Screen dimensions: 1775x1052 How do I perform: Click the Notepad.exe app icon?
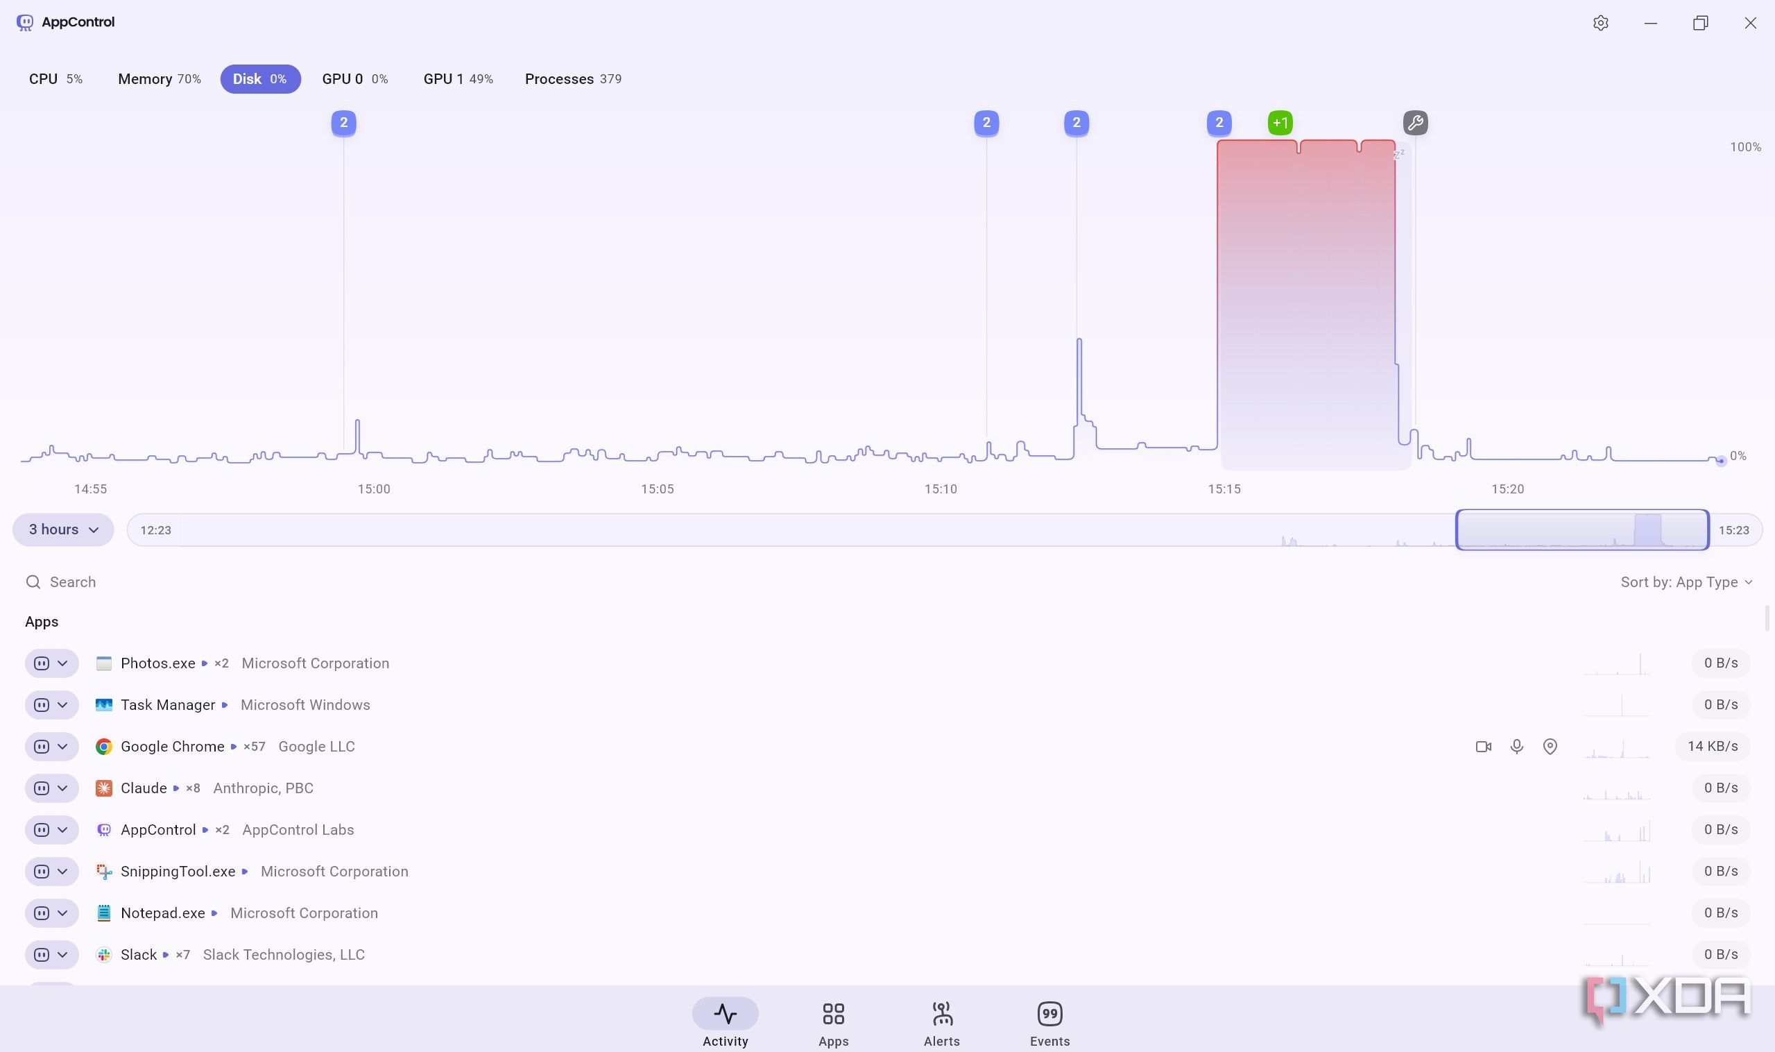point(104,913)
